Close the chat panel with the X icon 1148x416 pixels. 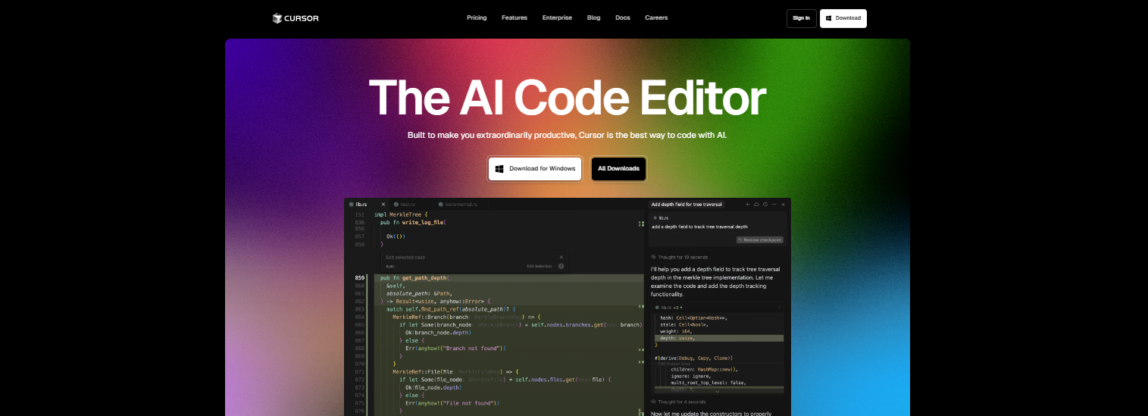(784, 205)
